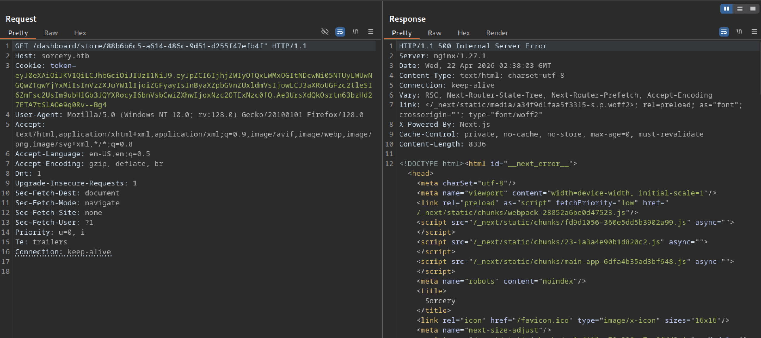
Task: Click the GET request line in Request editor
Action: tap(161, 46)
